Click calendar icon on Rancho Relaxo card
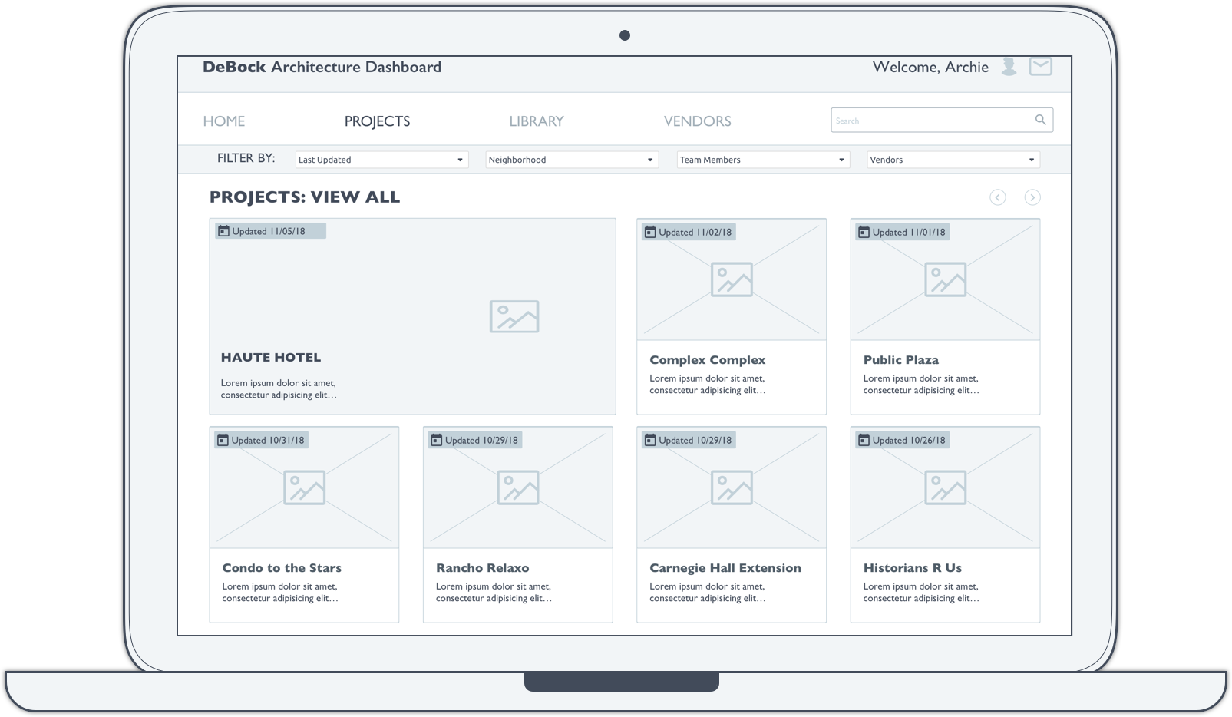 tap(437, 440)
